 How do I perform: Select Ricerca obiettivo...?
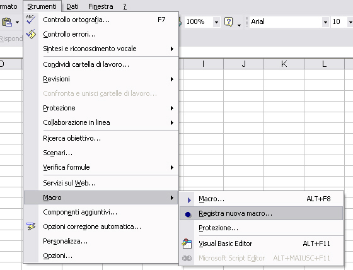[101, 138]
